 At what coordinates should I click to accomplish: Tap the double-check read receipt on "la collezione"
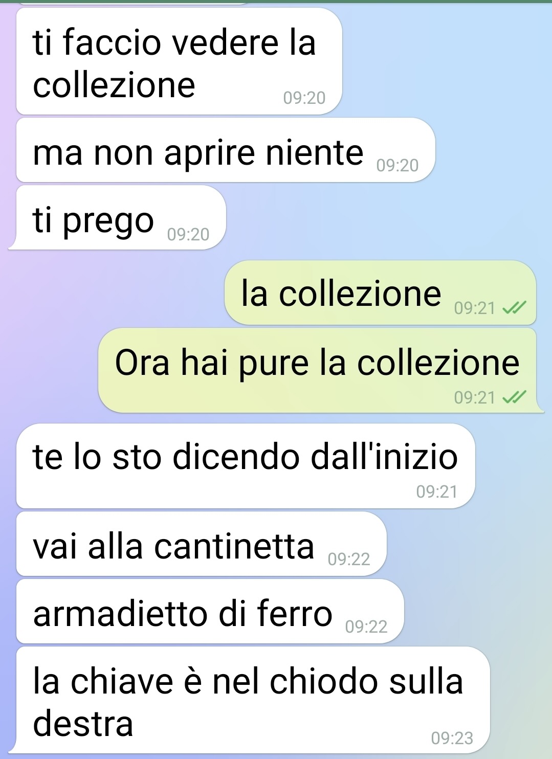tap(514, 308)
